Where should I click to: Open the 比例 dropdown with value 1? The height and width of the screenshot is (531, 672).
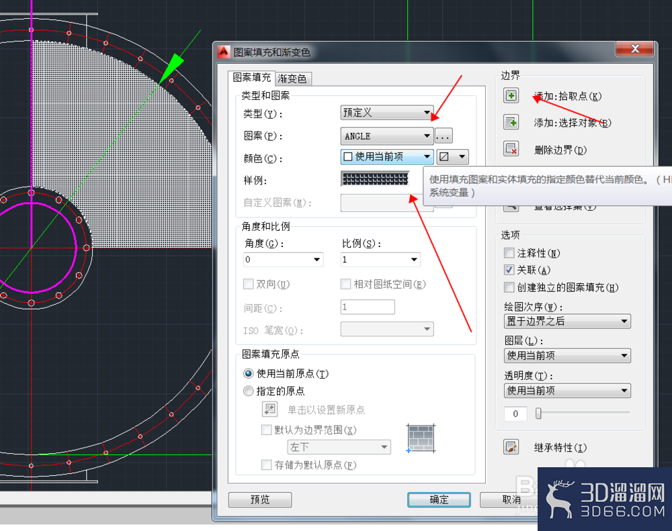(380, 260)
